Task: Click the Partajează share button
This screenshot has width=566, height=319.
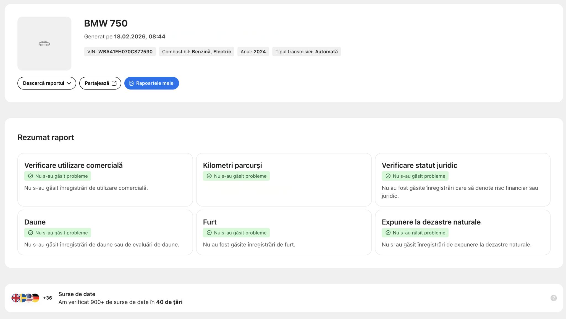Action: (x=100, y=83)
